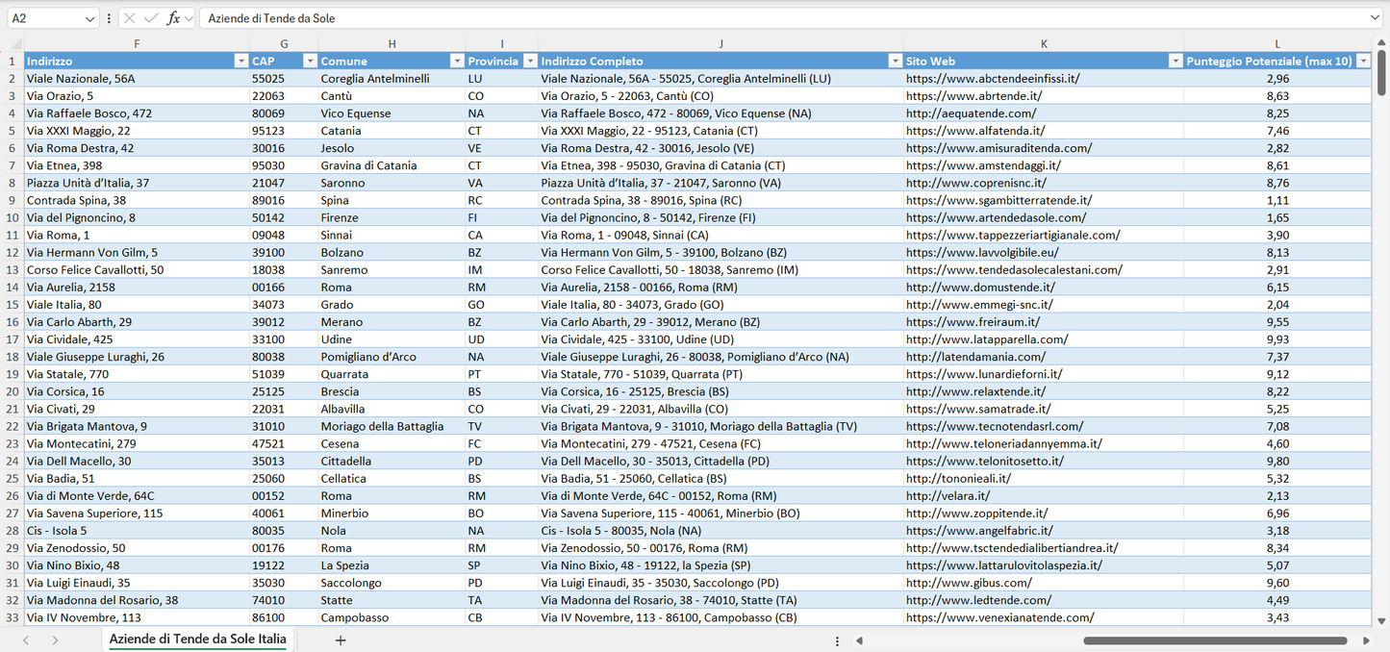
Task: Open the Sito Web filter dropdown
Action: [x=1175, y=62]
